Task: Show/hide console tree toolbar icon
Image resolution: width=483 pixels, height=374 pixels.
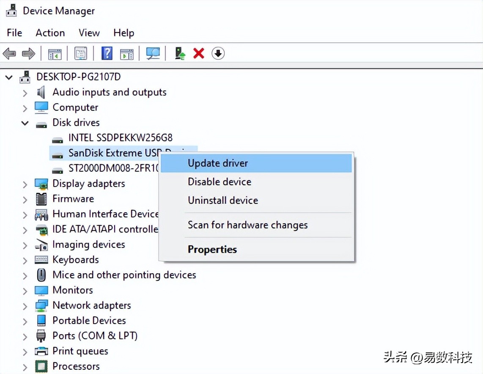Action: 55,54
